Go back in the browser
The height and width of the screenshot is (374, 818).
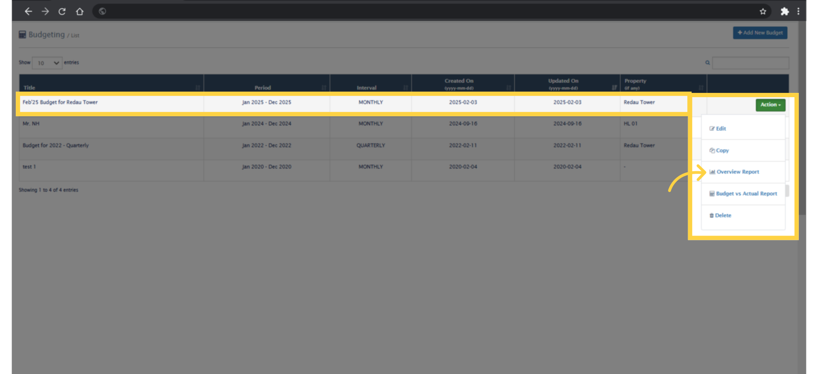[x=28, y=12]
